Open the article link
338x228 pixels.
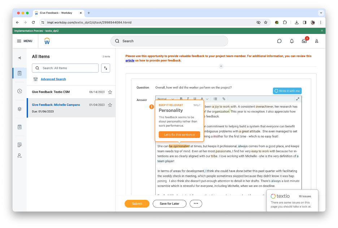click(x=130, y=61)
